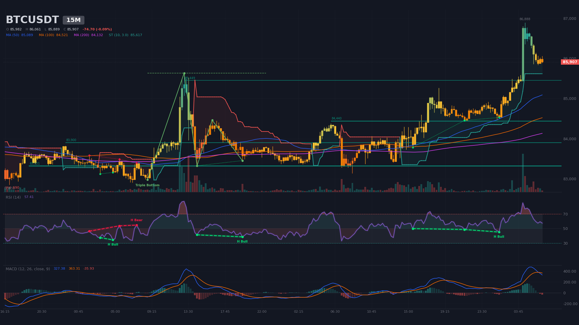Click the RSI 70 axis label
This screenshot has height=325, width=579.
565,214
